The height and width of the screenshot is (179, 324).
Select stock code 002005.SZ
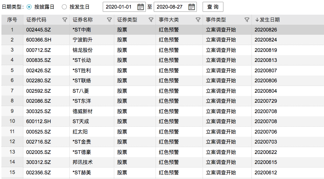[x=38, y=152]
